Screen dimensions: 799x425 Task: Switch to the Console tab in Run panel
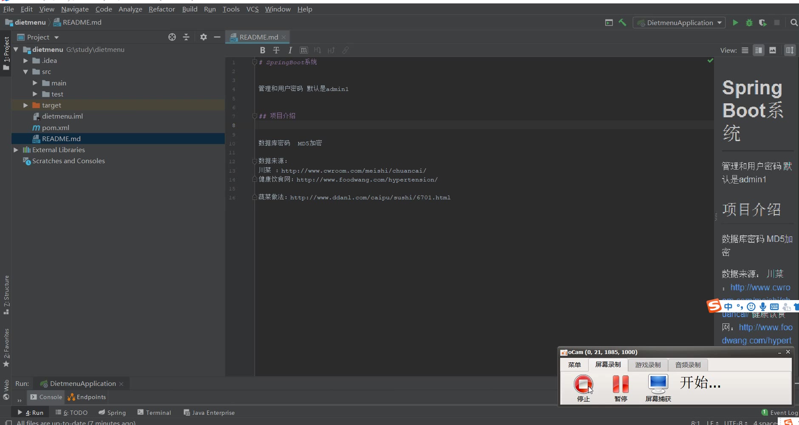click(x=46, y=397)
